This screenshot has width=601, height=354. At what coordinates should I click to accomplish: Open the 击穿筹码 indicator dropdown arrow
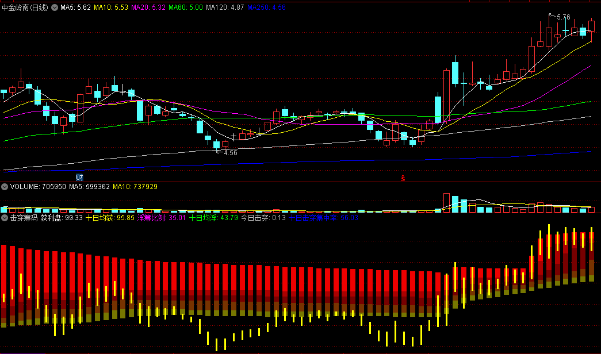pos(5,218)
